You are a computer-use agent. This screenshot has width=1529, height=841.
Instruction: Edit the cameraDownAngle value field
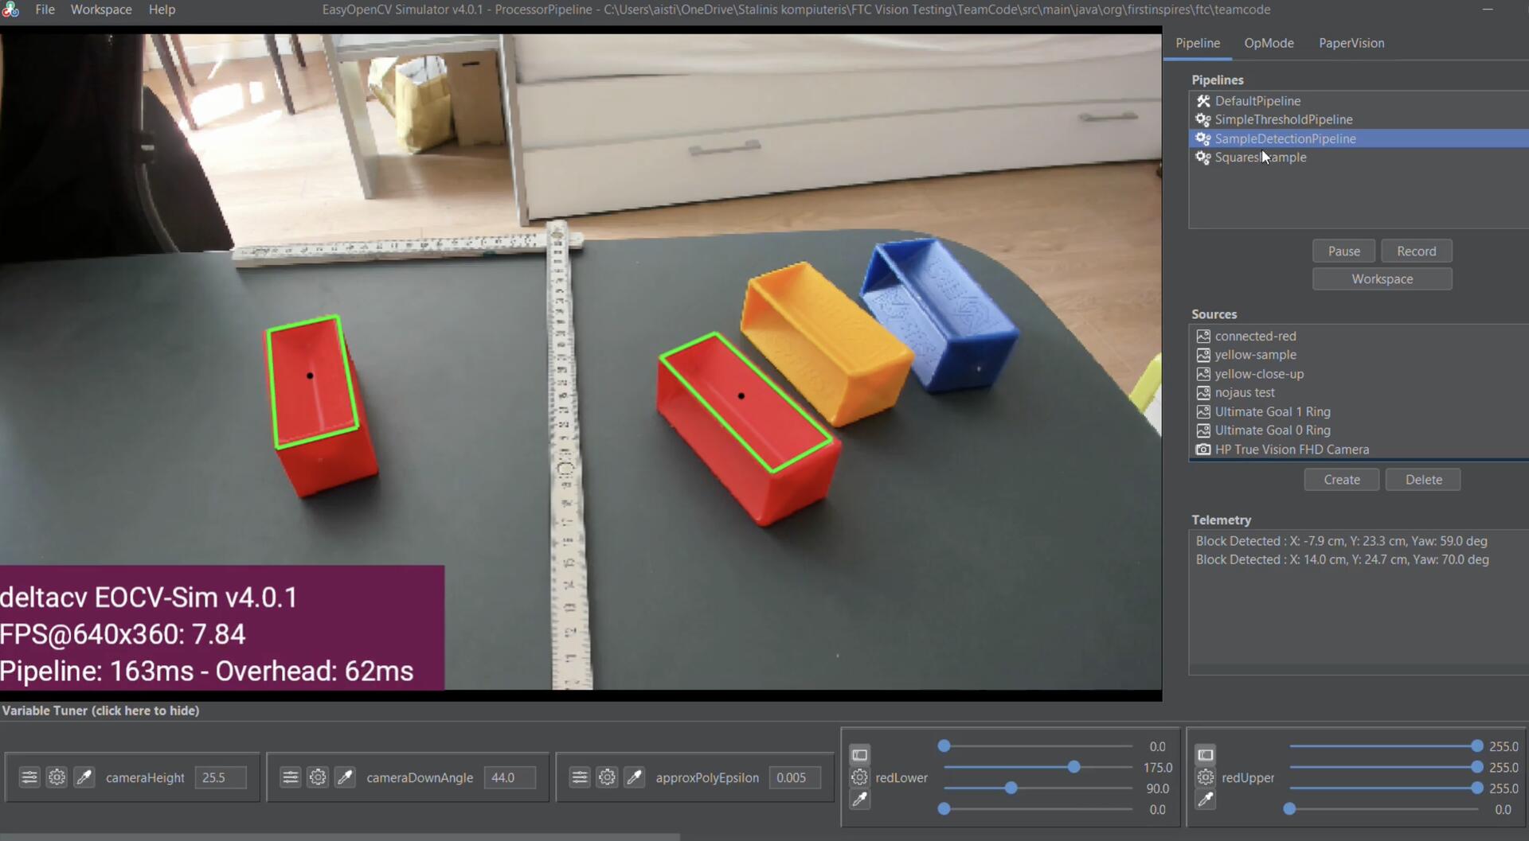pyautogui.click(x=510, y=777)
